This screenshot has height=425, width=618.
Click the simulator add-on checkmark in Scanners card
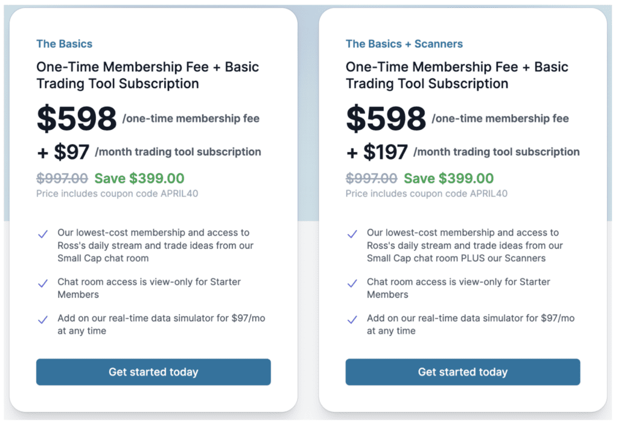click(x=352, y=320)
